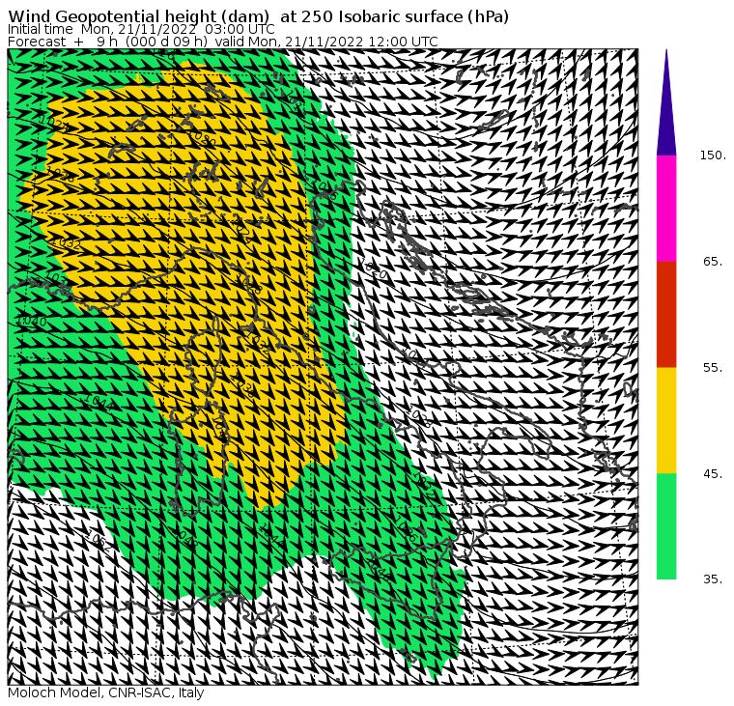The image size is (734, 706).
Task: Click the 1040 contour label at left edge
Action: (31, 322)
